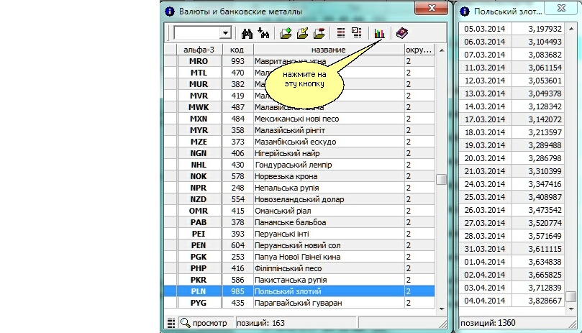Screen dimensions: 582x333
Task: Click the red list columns icon
Action: (x=341, y=33)
